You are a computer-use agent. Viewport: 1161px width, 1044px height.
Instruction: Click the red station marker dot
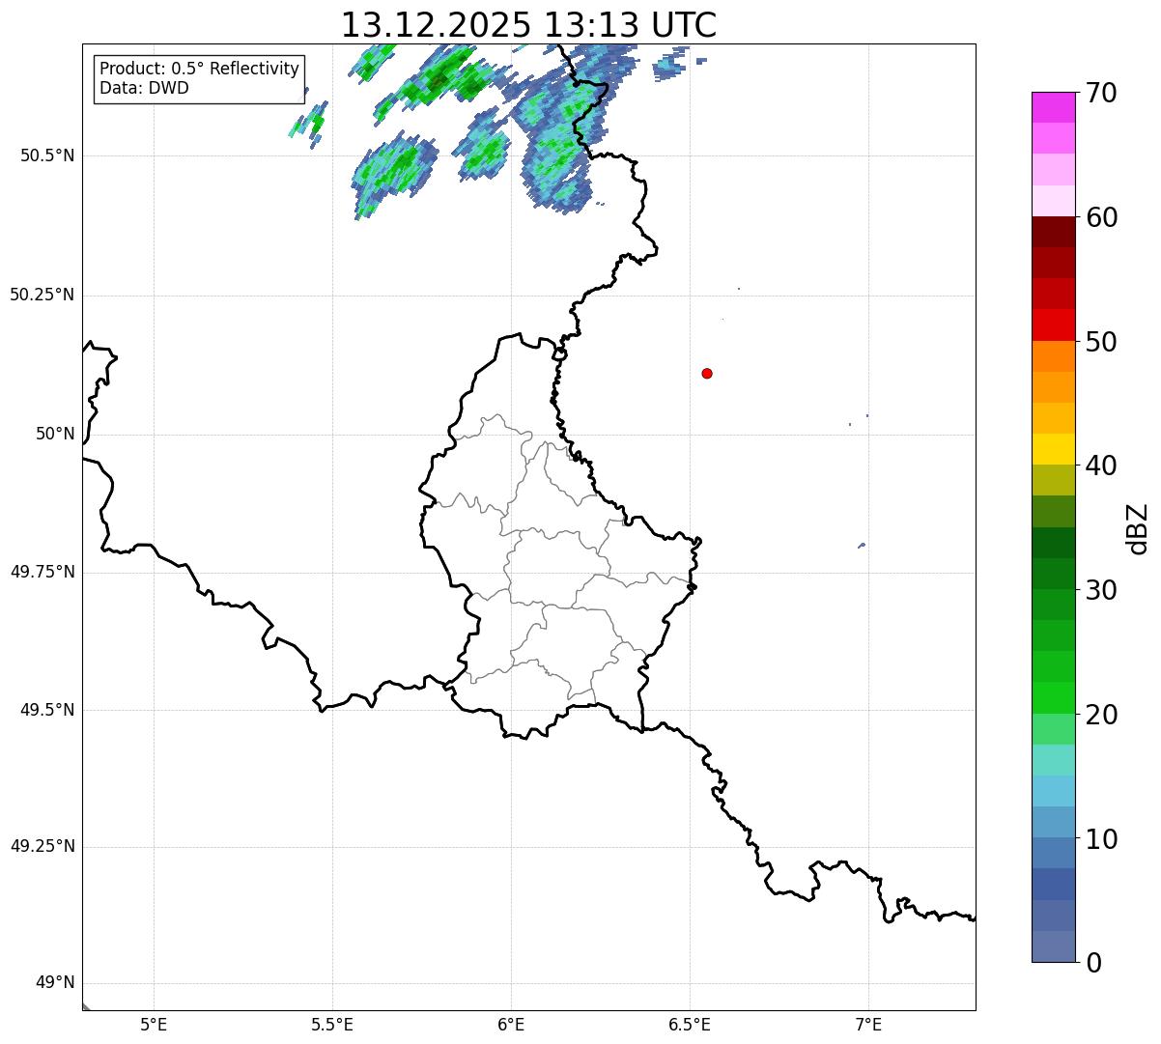707,373
